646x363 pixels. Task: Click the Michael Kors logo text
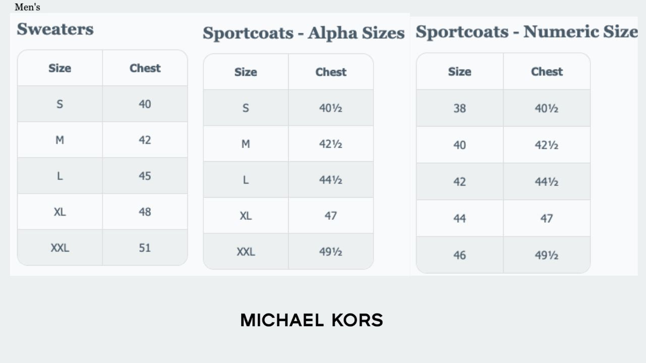pyautogui.click(x=311, y=320)
